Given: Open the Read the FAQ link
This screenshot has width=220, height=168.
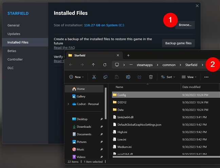Looking at the screenshot, I should click(x=64, y=48).
